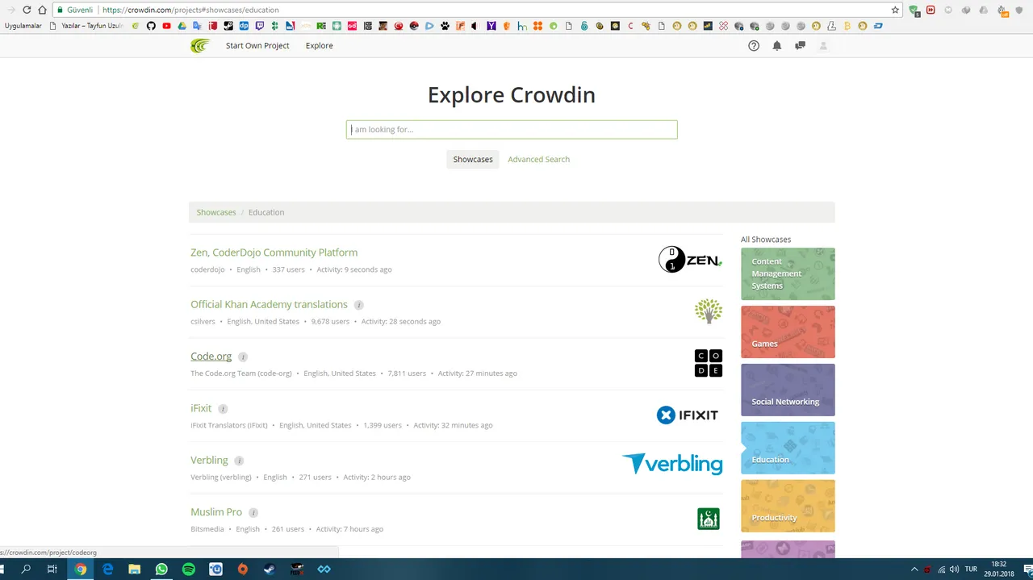Click the 'All Showcases' heading text
The height and width of the screenshot is (580, 1033).
766,240
